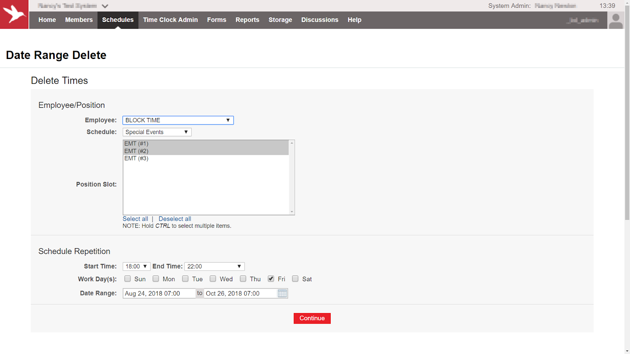Open the date range calendar picker icon
Screen dimensions: 630x354
point(282,293)
